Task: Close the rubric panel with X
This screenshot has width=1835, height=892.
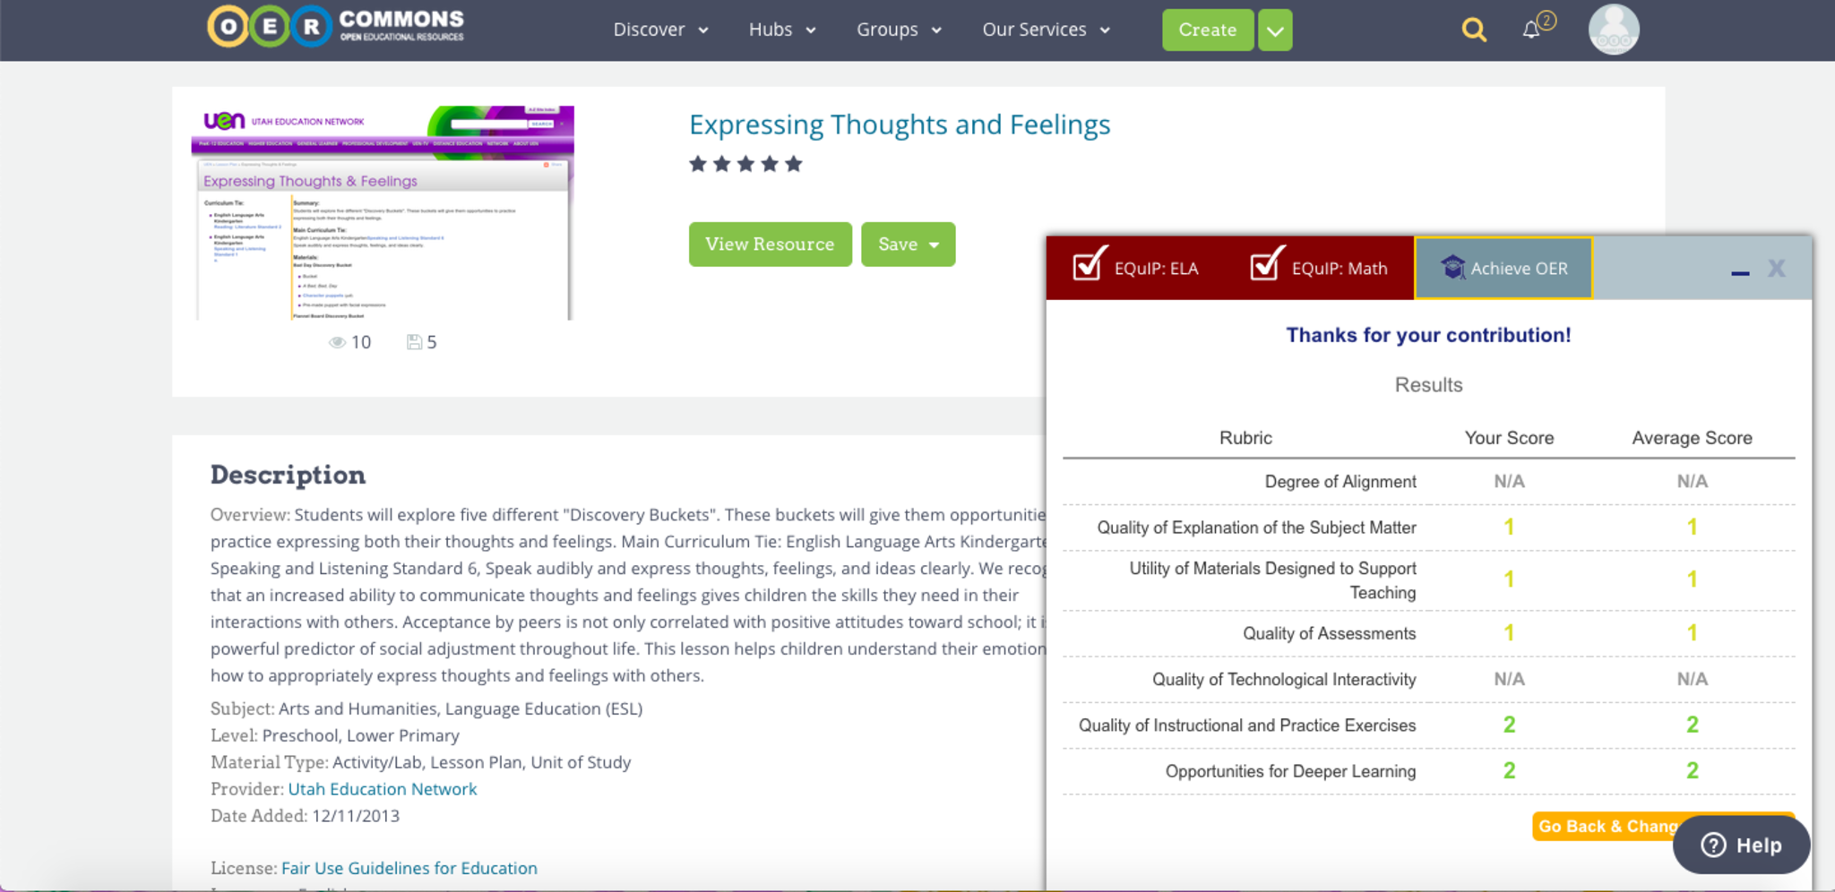Action: point(1777,269)
